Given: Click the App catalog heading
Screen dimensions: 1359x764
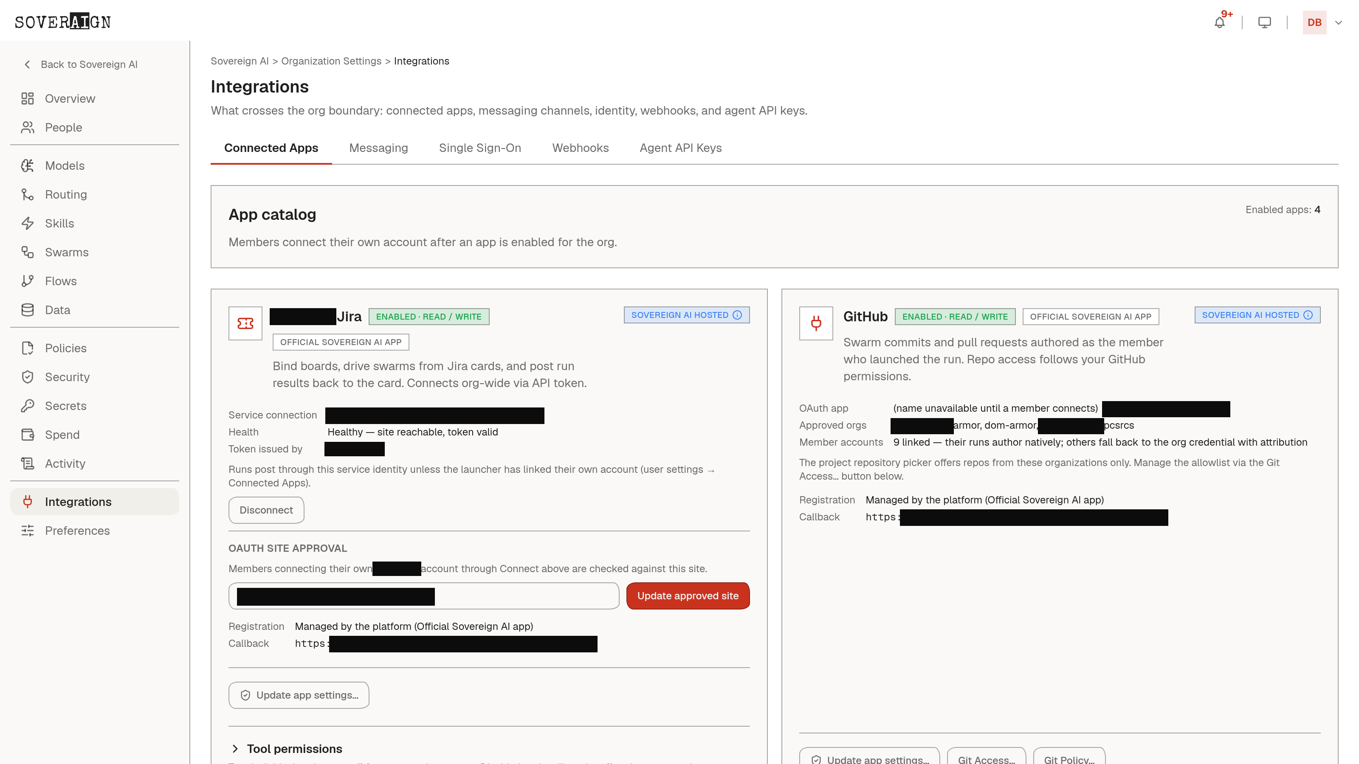Looking at the screenshot, I should pos(272,215).
